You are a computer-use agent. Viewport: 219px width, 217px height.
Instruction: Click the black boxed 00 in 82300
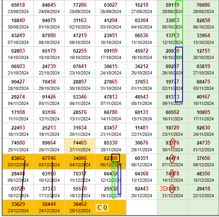[116, 158]
